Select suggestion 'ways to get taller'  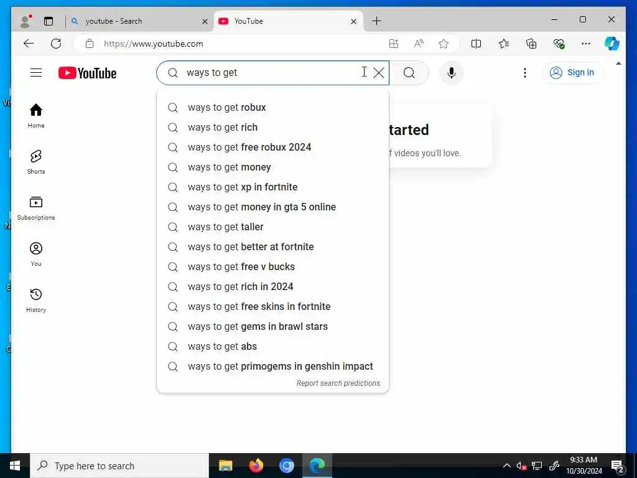tap(272, 227)
